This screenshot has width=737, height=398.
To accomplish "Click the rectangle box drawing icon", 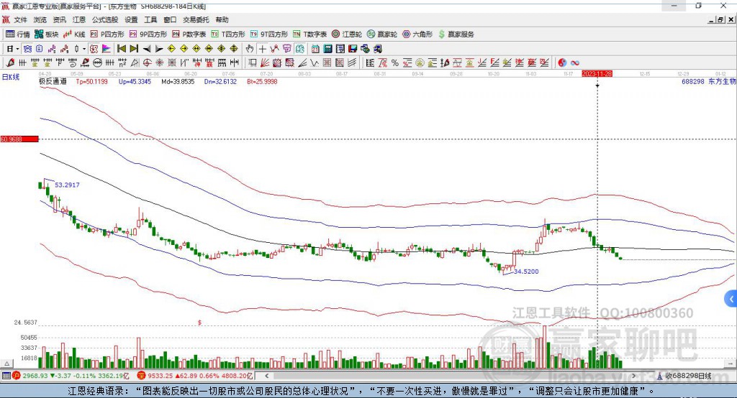I will (252, 63).
